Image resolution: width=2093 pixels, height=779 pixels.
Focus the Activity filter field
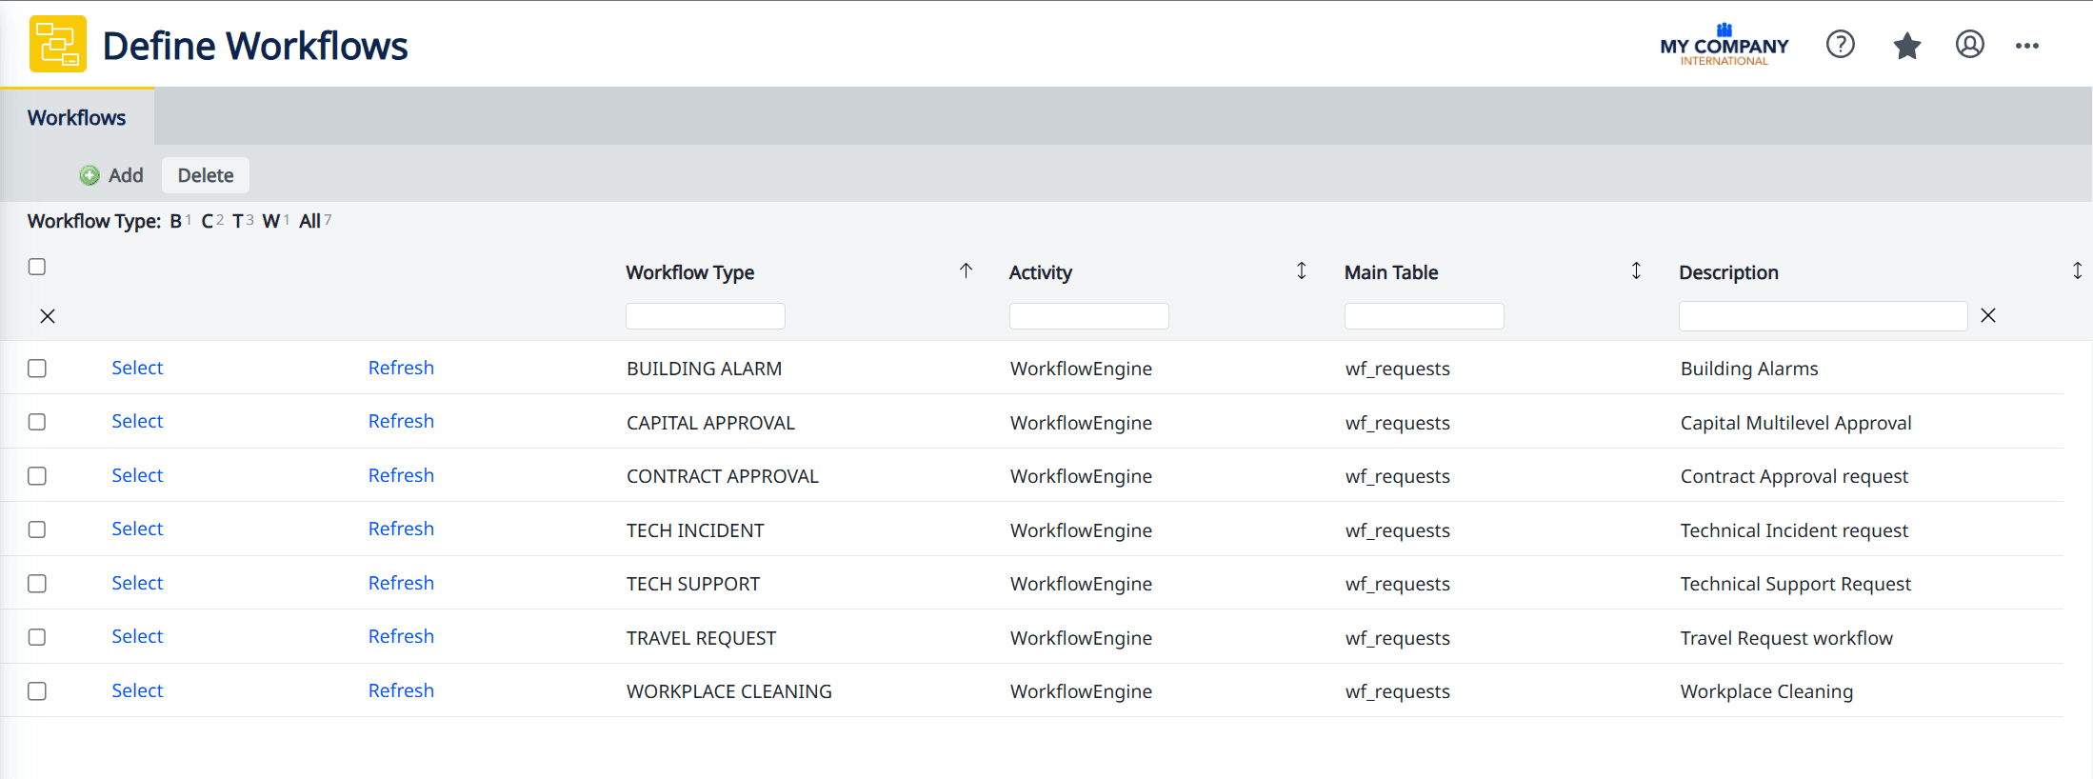click(x=1088, y=316)
